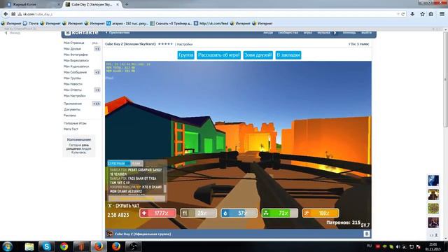
Task: Click the 'Рассказать об игре!' button
Action: pos(218,55)
